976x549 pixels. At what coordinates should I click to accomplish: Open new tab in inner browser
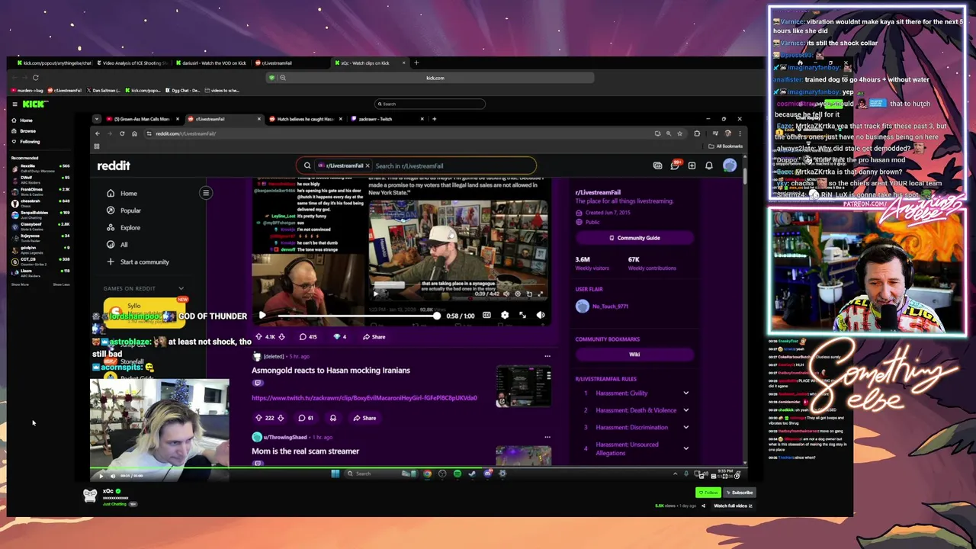click(434, 119)
